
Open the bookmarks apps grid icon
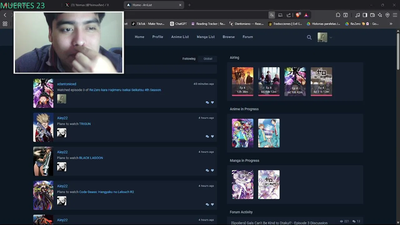5,24
